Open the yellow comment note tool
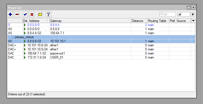The width and height of the screenshot is (203, 104). coord(40,14)
